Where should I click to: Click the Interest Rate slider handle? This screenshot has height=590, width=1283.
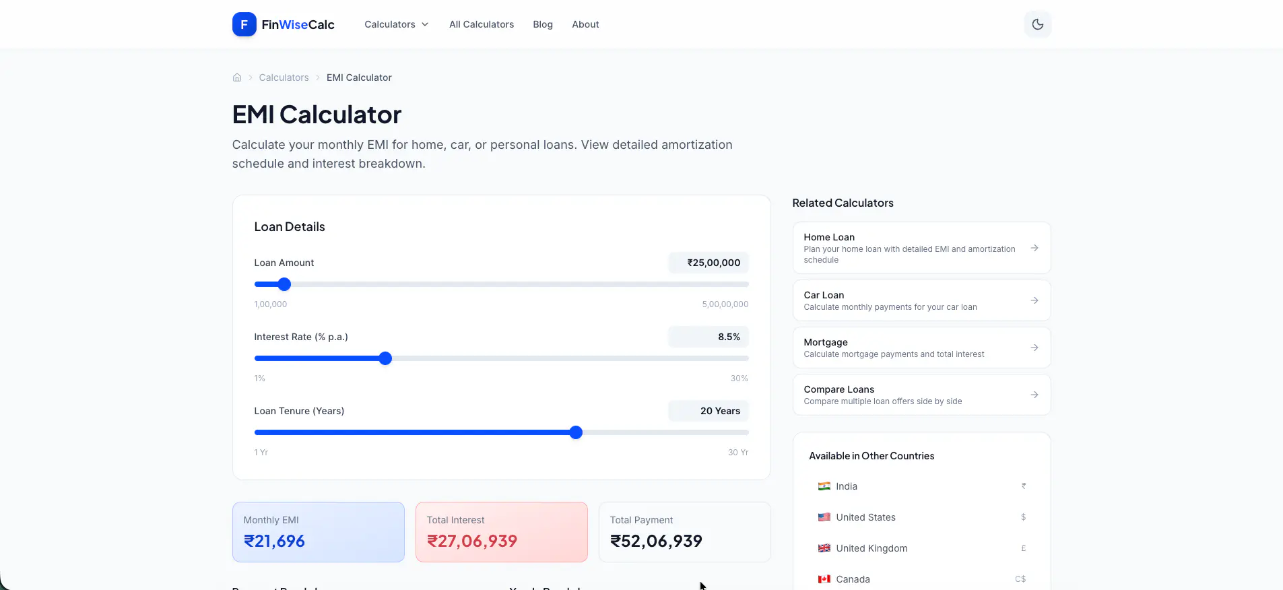(385, 358)
